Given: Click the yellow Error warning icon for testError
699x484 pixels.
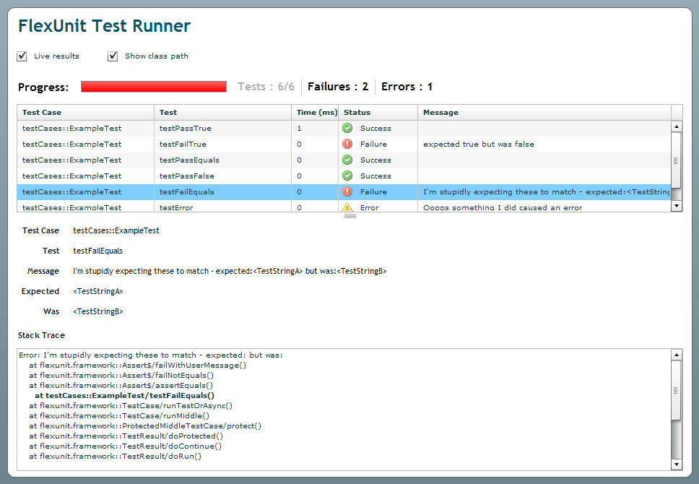Looking at the screenshot, I should [347, 207].
